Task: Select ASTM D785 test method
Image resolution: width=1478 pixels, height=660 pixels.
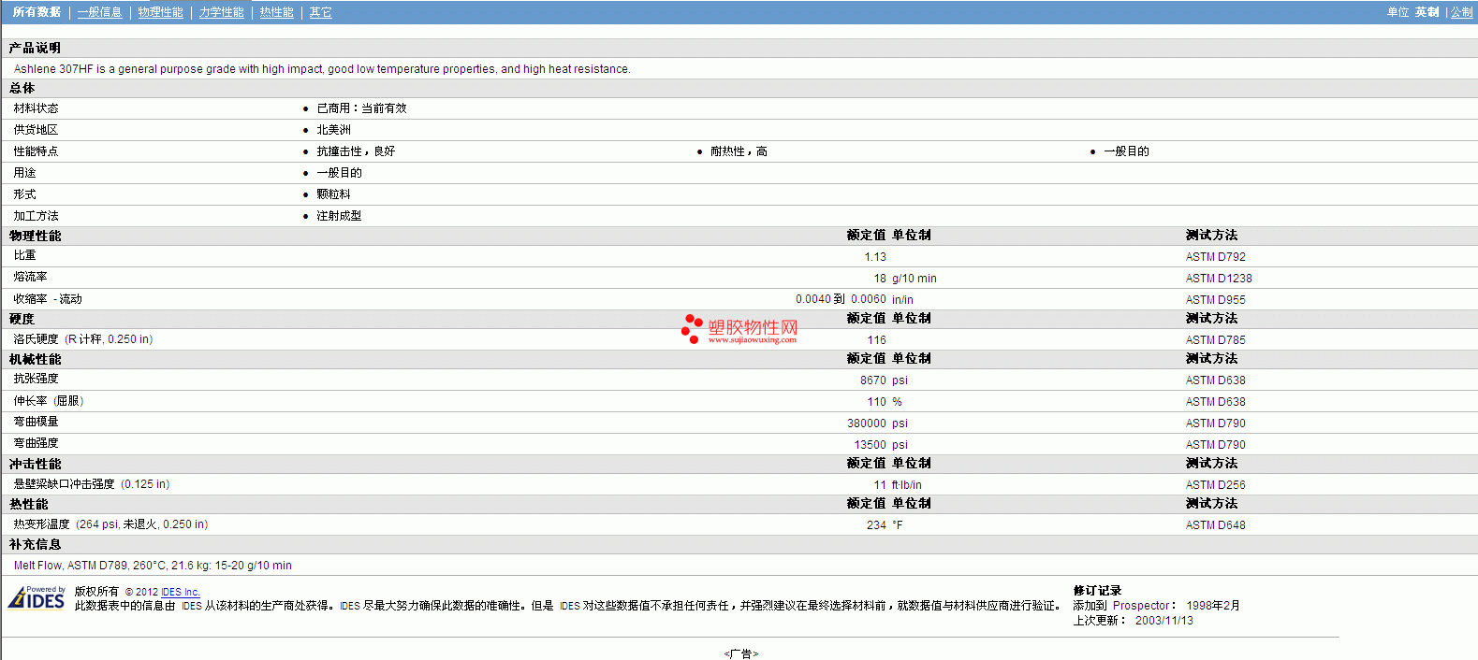Action: pyautogui.click(x=1216, y=340)
